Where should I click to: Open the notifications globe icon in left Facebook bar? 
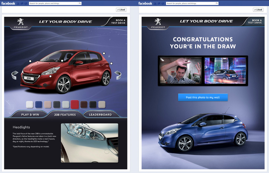point(26,3)
